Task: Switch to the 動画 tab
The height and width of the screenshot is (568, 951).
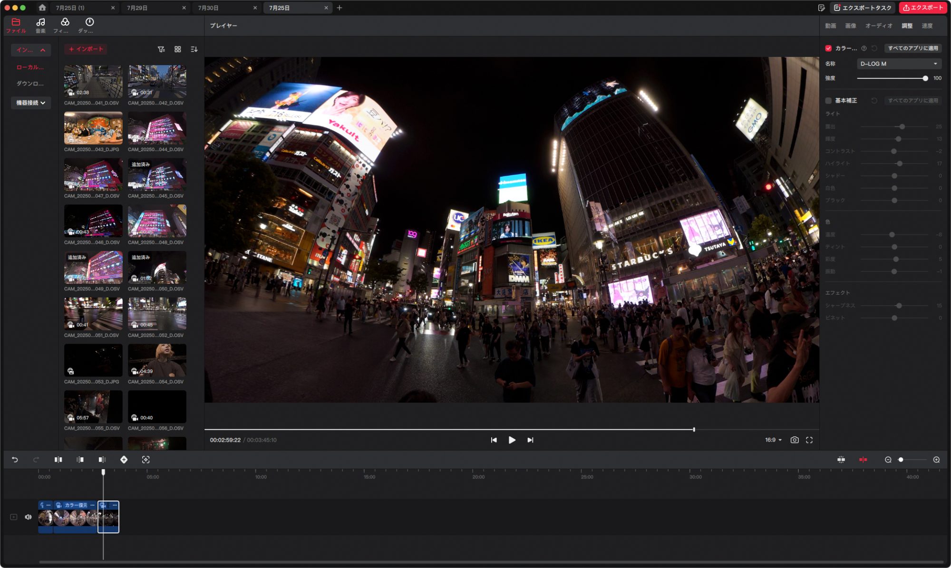Action: click(x=830, y=26)
